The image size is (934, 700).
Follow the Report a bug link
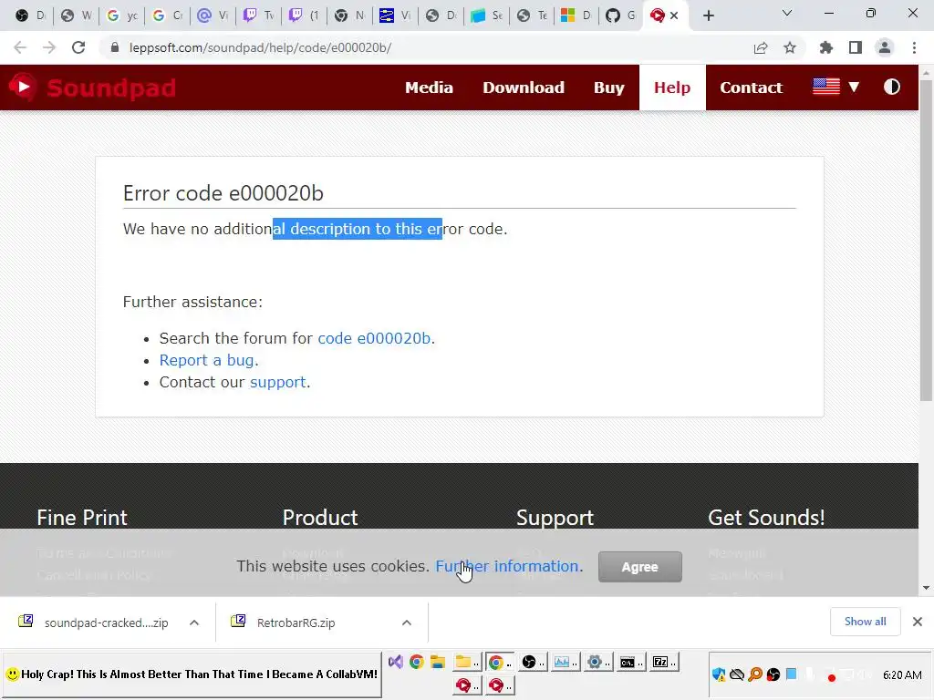click(207, 360)
